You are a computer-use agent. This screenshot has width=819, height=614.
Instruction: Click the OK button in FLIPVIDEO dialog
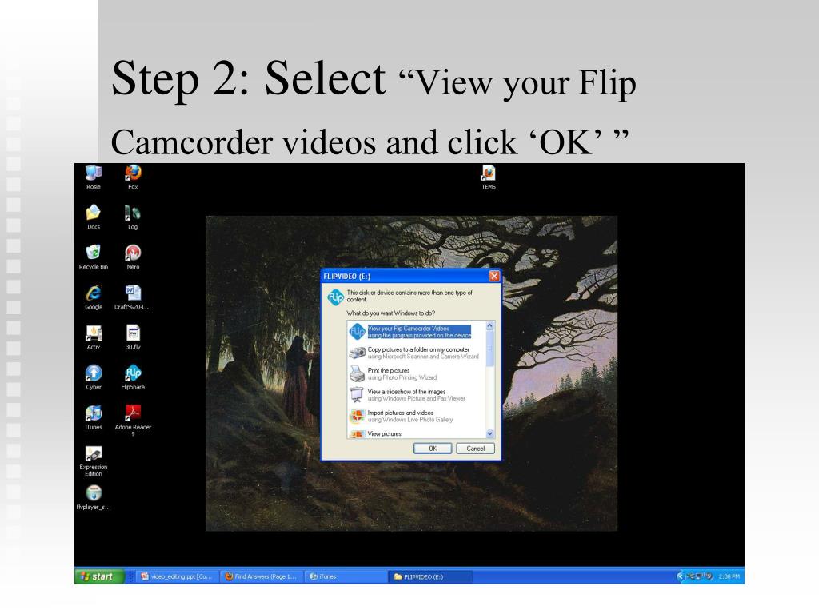pyautogui.click(x=433, y=449)
